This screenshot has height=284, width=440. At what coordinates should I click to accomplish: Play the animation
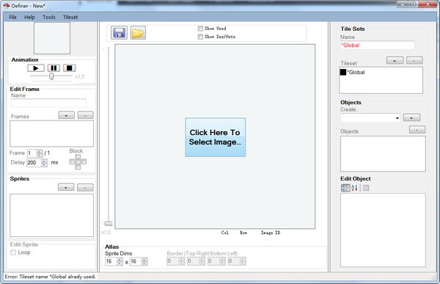click(36, 68)
